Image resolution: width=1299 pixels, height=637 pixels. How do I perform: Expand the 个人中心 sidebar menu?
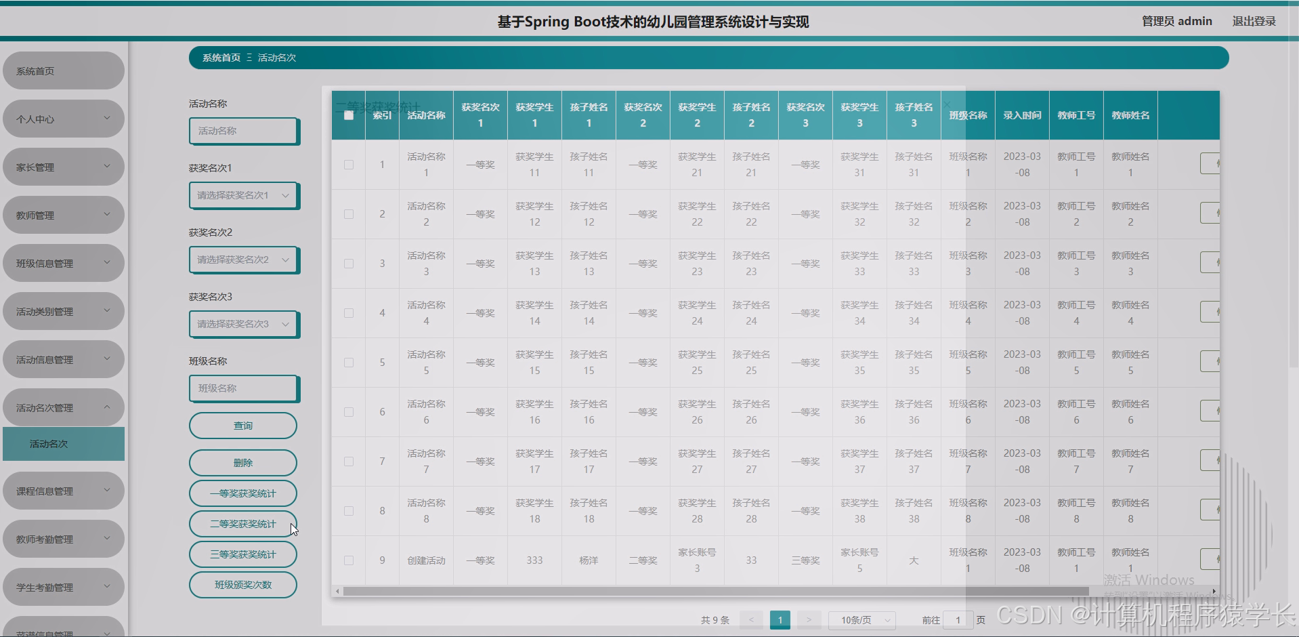click(64, 119)
